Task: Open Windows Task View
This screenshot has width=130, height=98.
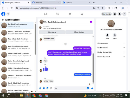Action: coord(15,95)
